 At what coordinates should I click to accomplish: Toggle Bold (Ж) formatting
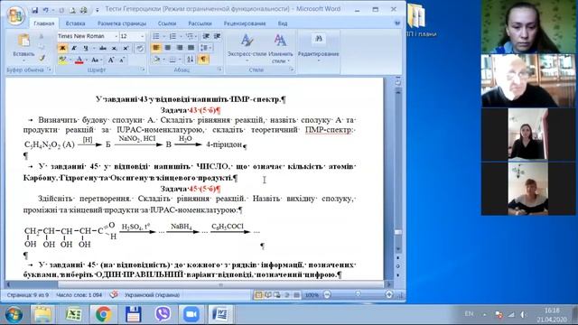[62, 48]
